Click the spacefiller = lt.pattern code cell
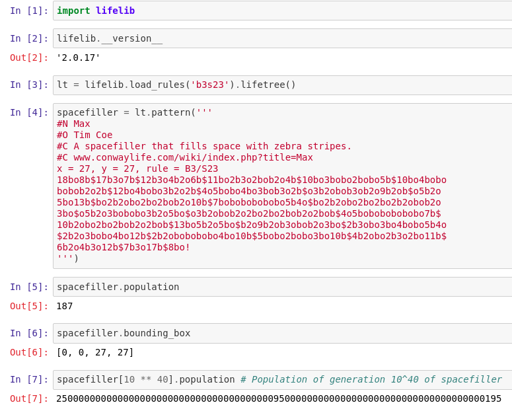The image size is (512, 411). 283,186
